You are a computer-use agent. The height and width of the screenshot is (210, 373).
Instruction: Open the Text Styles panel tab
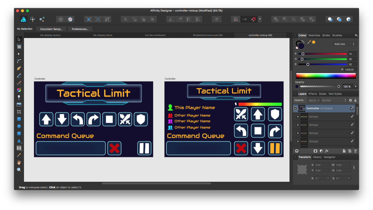pos(335,94)
